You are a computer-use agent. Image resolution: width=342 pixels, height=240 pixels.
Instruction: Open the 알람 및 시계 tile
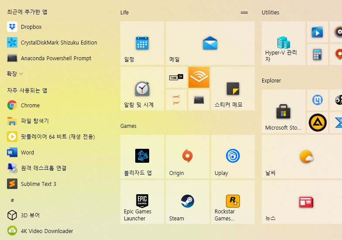click(x=142, y=89)
